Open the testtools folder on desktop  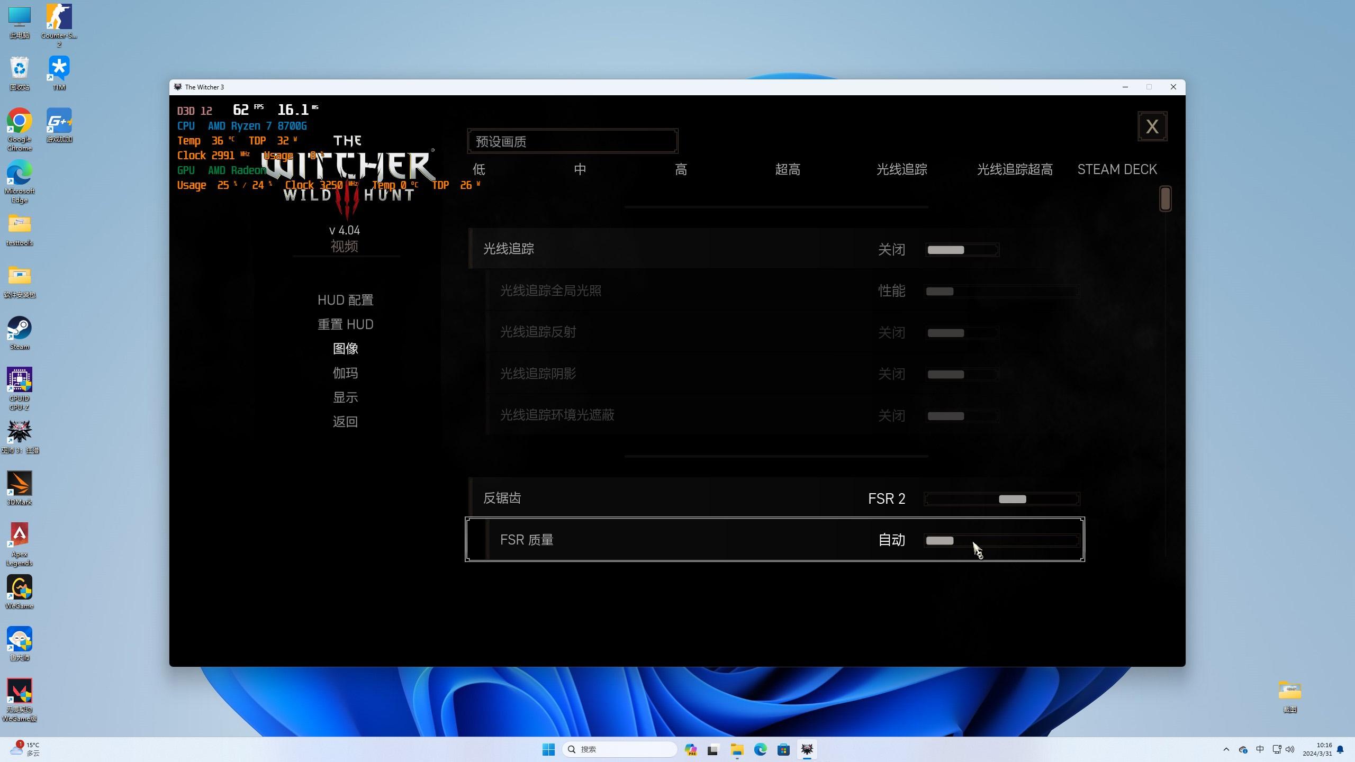pos(20,229)
